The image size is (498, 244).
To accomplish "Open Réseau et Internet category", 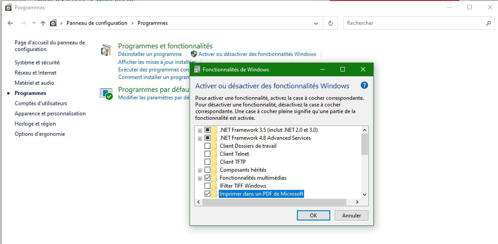I will [x=36, y=73].
